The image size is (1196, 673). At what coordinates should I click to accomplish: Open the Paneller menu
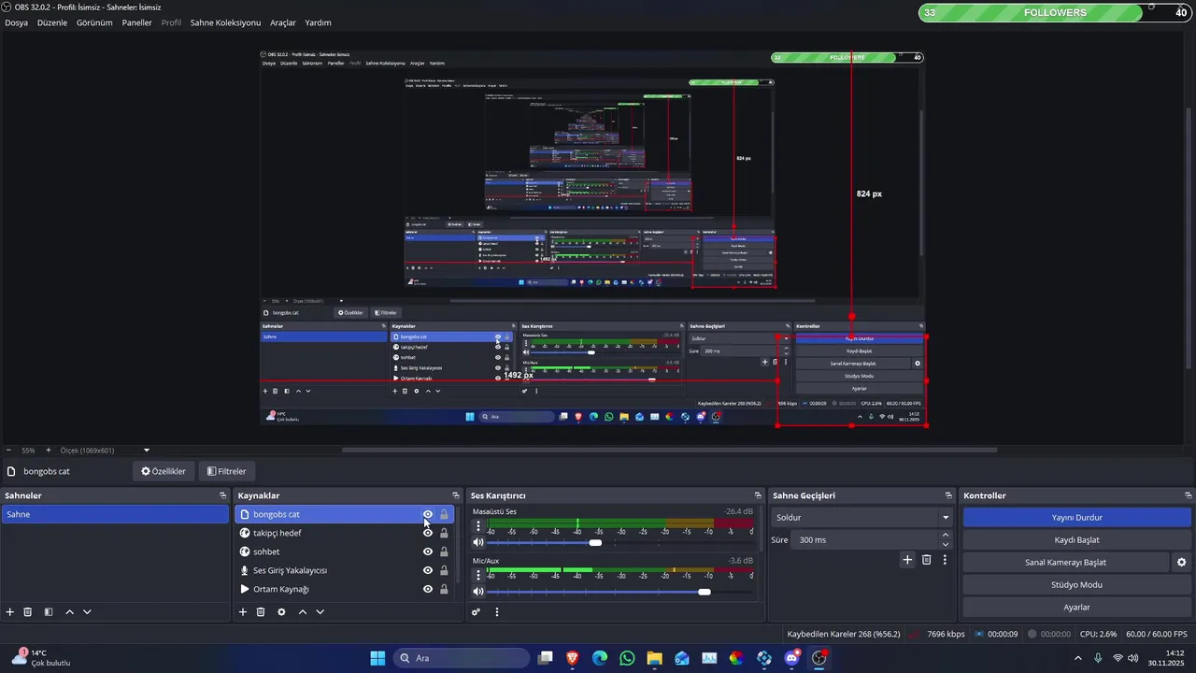click(136, 22)
